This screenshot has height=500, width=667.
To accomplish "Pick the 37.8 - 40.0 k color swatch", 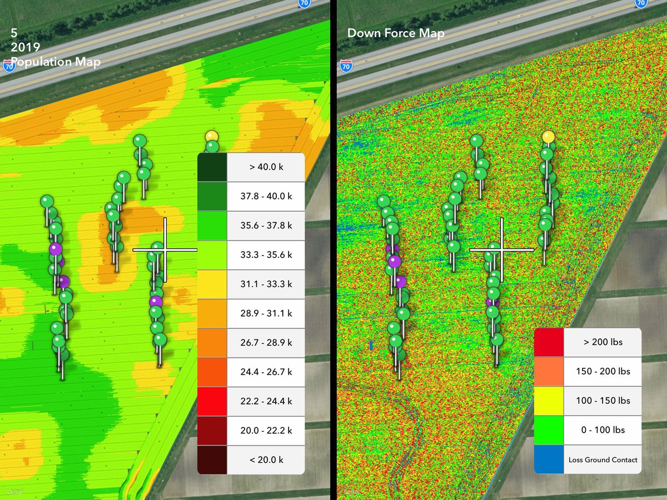I will tap(212, 197).
